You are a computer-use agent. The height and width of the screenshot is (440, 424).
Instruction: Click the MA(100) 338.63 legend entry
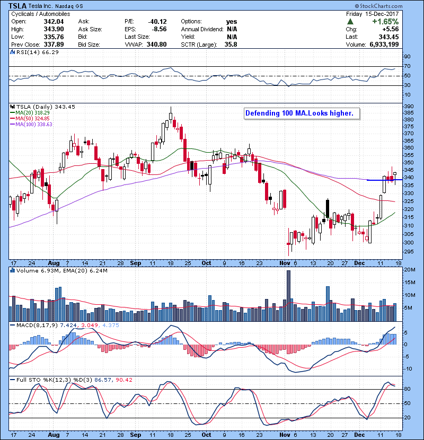click(x=31, y=124)
